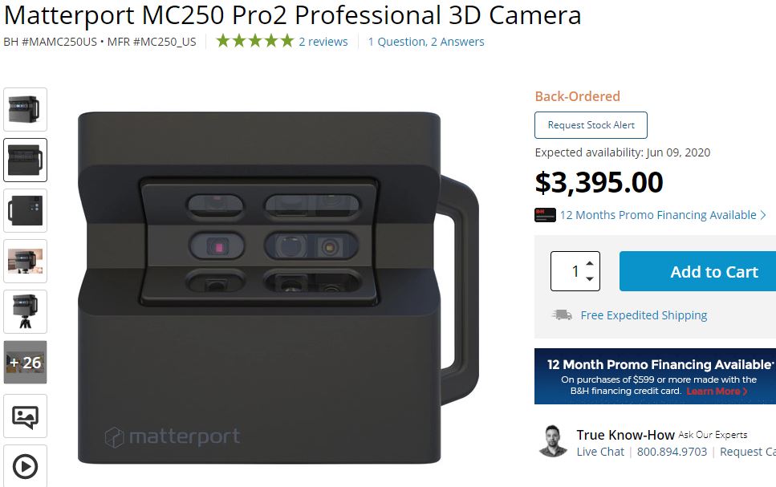
Task: Select the camera on tripod thumbnail
Action: click(x=25, y=311)
